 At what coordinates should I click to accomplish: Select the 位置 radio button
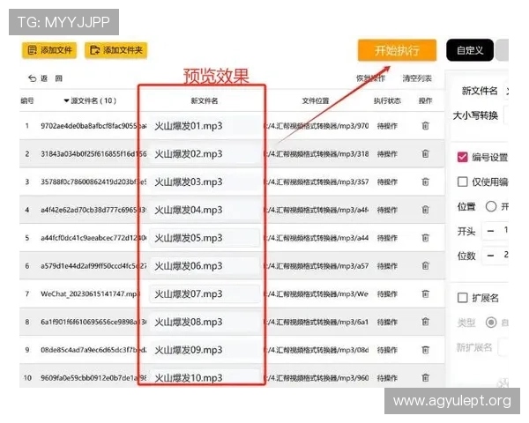491,206
